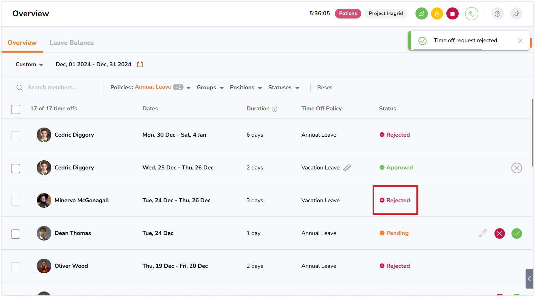Switch to the Leave Balance tab

(x=71, y=43)
